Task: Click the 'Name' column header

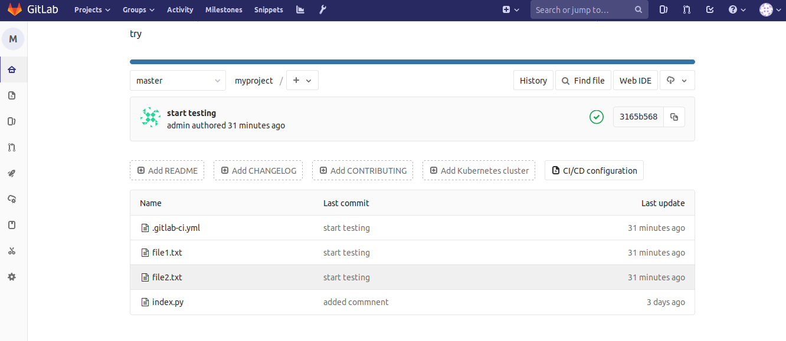Action: (150, 203)
